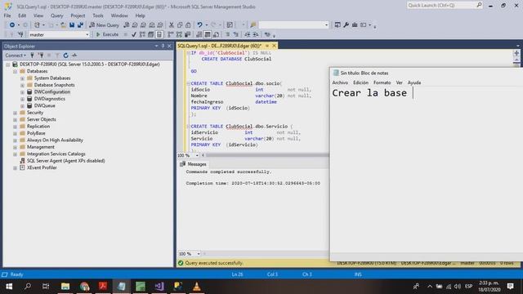Click the Change Connection icon beside database box
The height and width of the screenshot is (294, 523).
[x=20, y=34]
